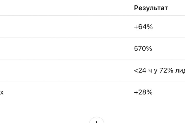185x123 pixels.
Task: Click the divider line under the Результат header
Action: pyautogui.click(x=154, y=16)
